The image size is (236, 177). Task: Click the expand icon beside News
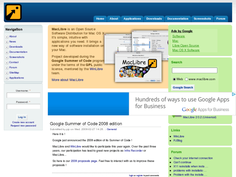pos(6,42)
